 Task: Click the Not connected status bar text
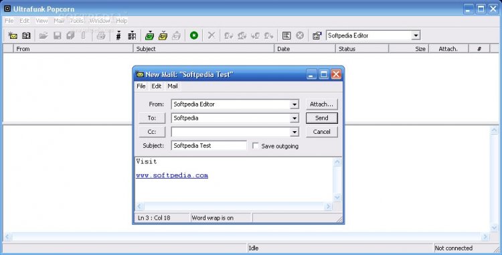(x=453, y=248)
